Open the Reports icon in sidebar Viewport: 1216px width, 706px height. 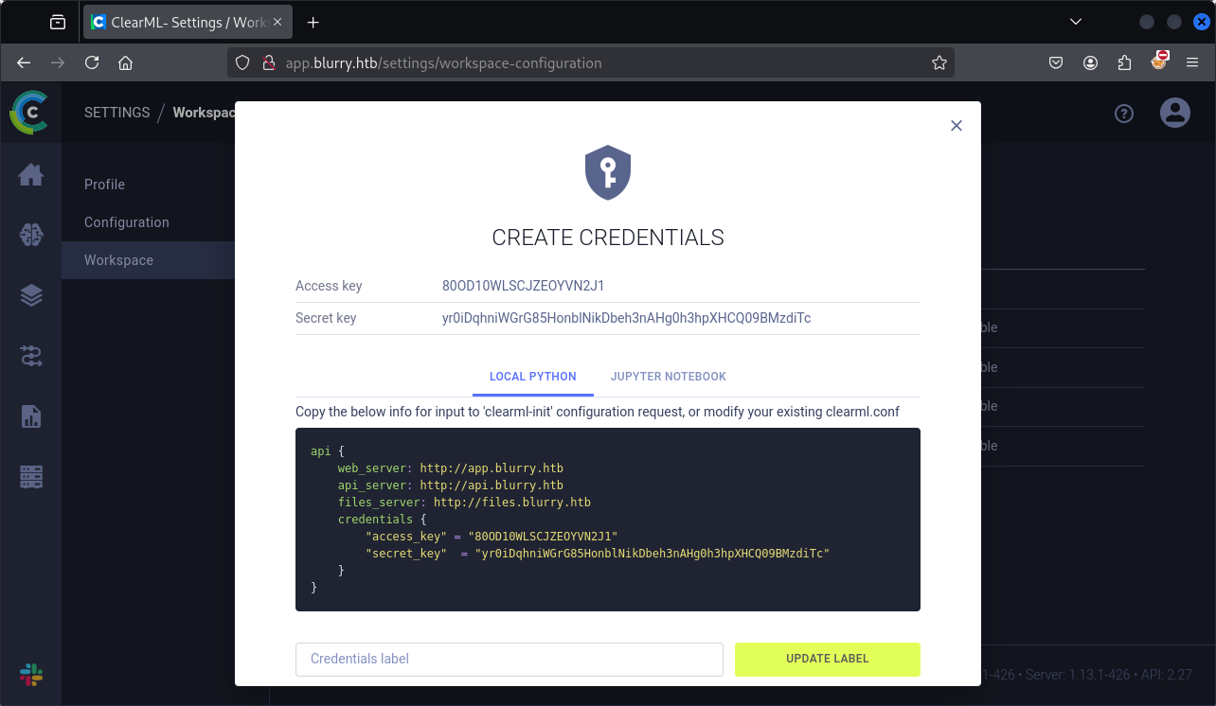coord(31,415)
